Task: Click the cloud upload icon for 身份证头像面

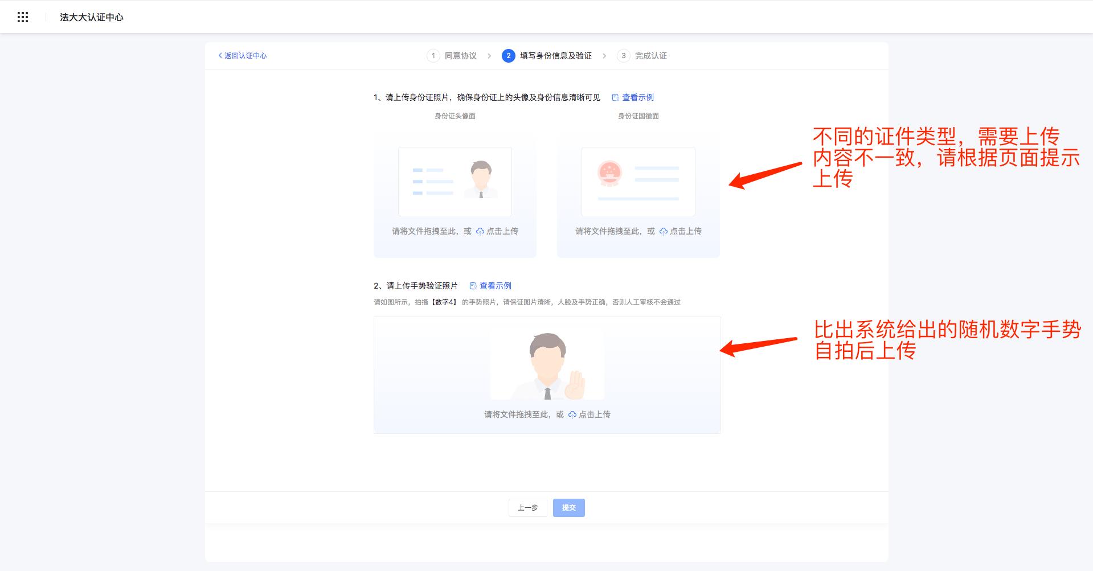Action: (480, 231)
